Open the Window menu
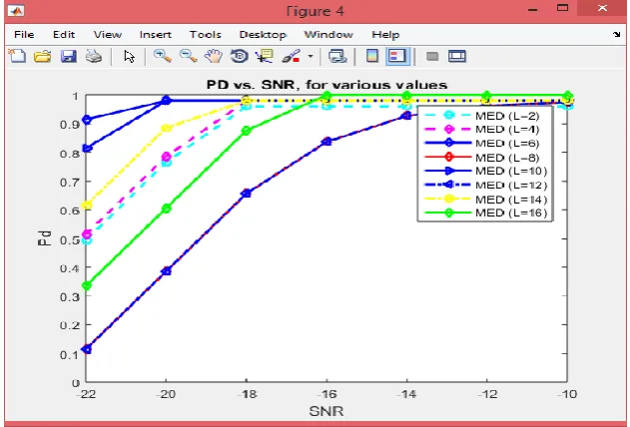The image size is (630, 427). [x=328, y=35]
